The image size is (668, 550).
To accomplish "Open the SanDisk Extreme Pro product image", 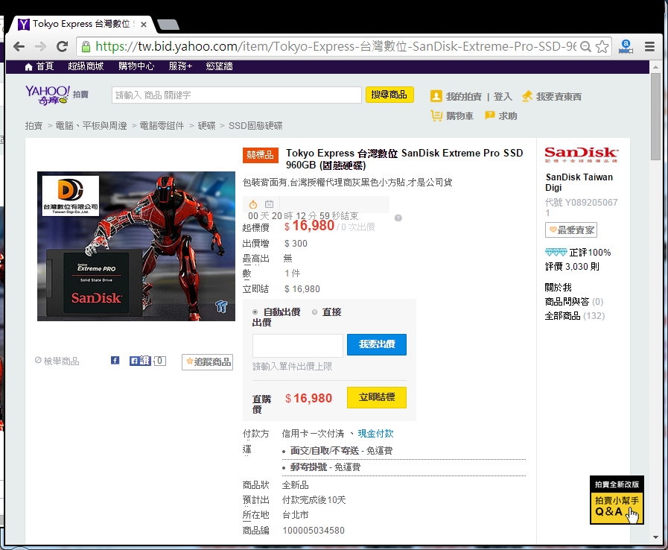I will [x=136, y=247].
